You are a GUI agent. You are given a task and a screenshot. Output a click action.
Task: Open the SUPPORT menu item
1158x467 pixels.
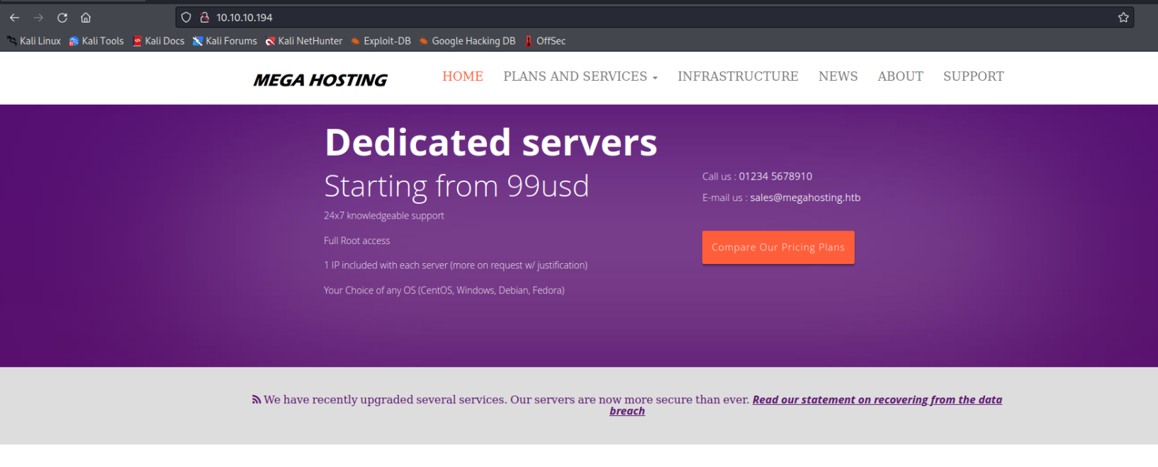(x=973, y=76)
